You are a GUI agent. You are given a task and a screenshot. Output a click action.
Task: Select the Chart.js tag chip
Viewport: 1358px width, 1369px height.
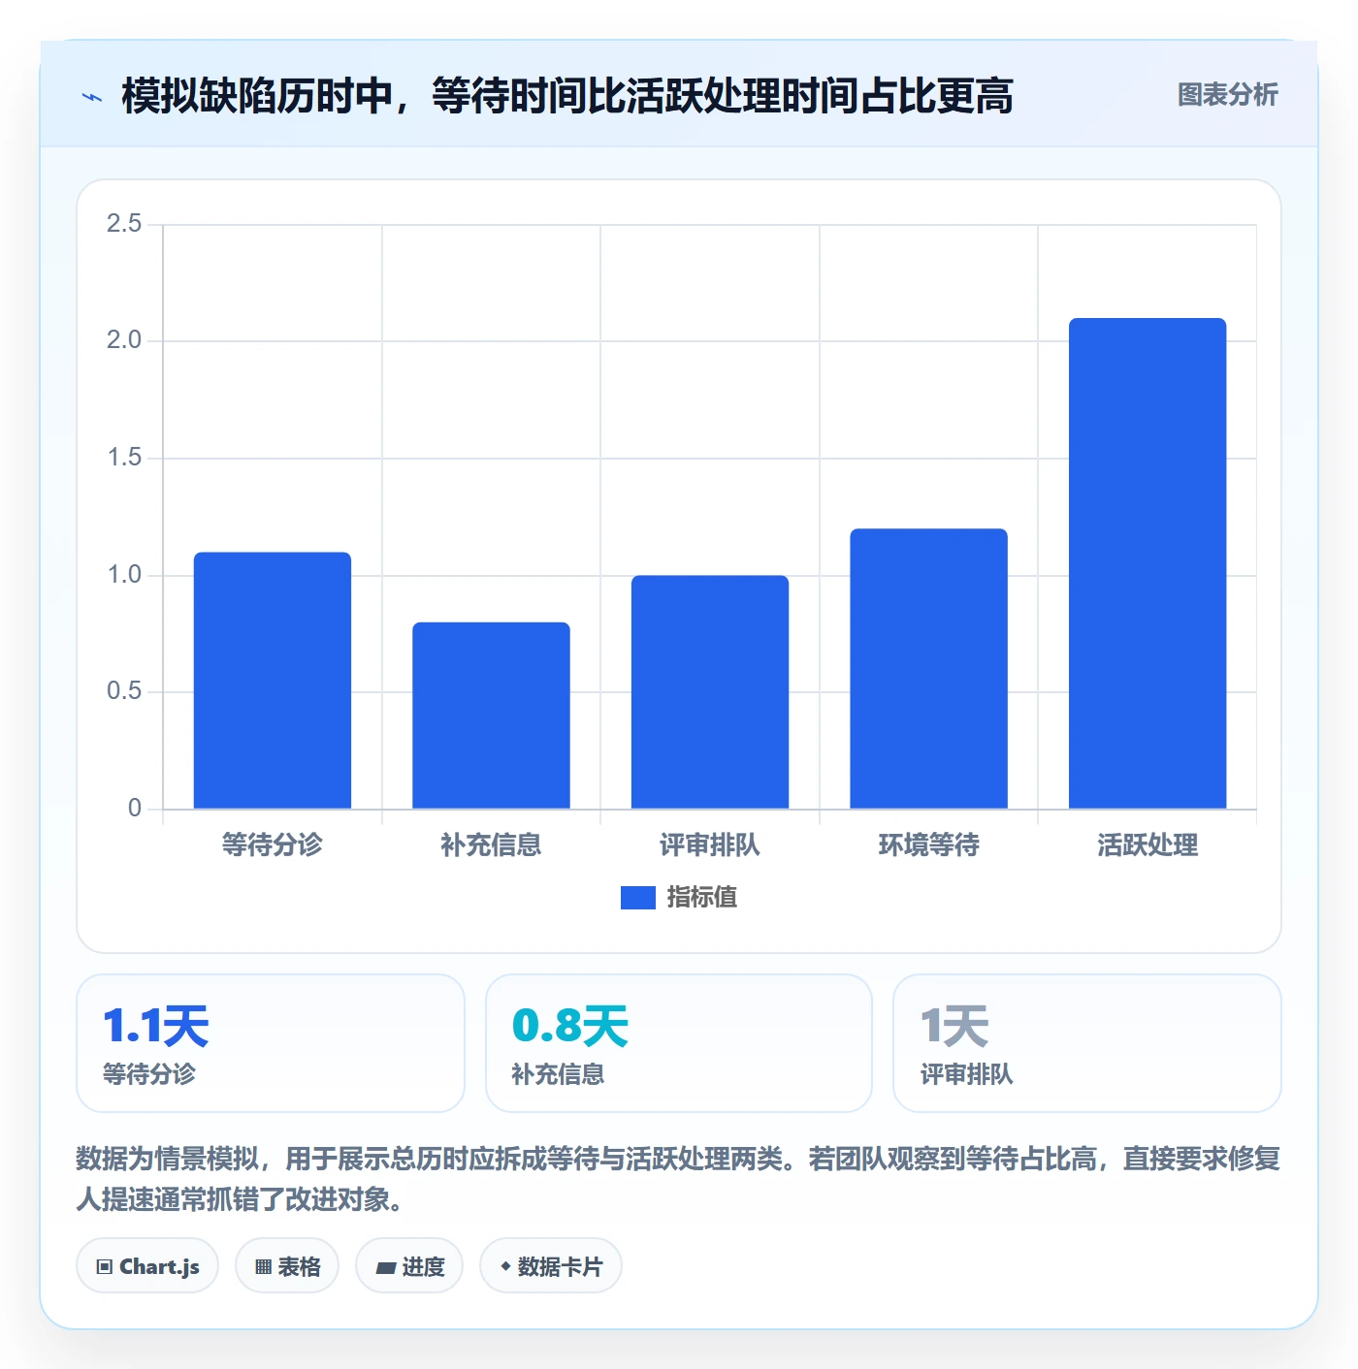point(147,1266)
